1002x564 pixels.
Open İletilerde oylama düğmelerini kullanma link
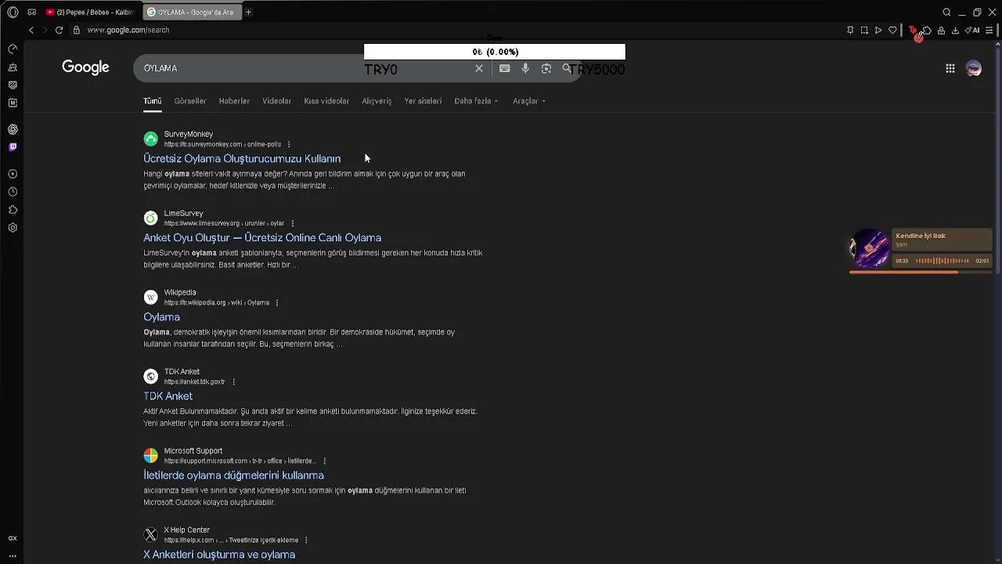(x=233, y=475)
